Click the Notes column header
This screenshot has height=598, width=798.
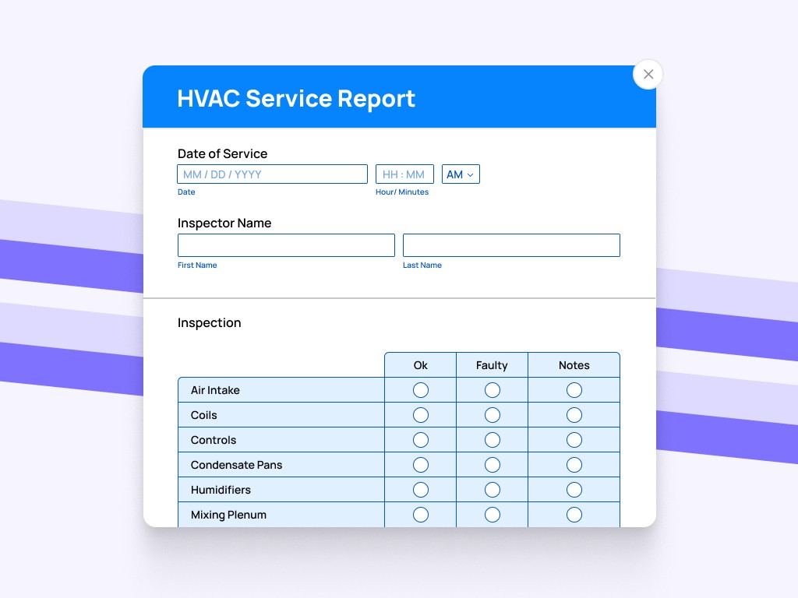(x=574, y=365)
